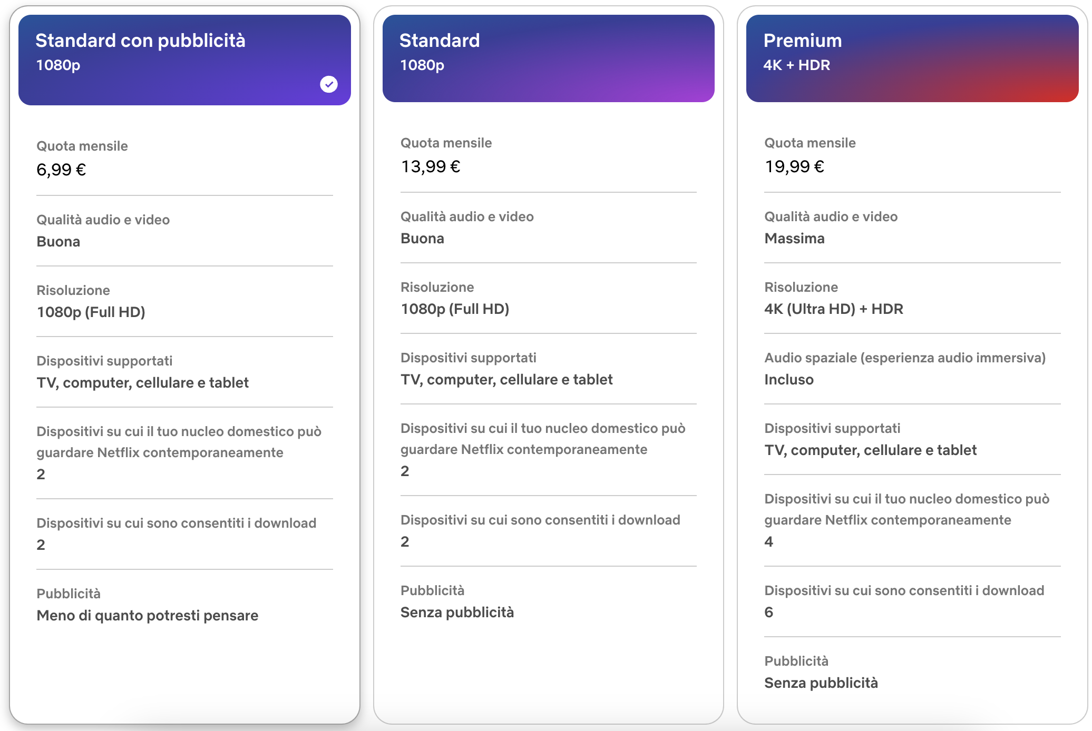Click "4K + HDR" subtitle in the Premium header
This screenshot has width=1092, height=731.
coord(796,65)
